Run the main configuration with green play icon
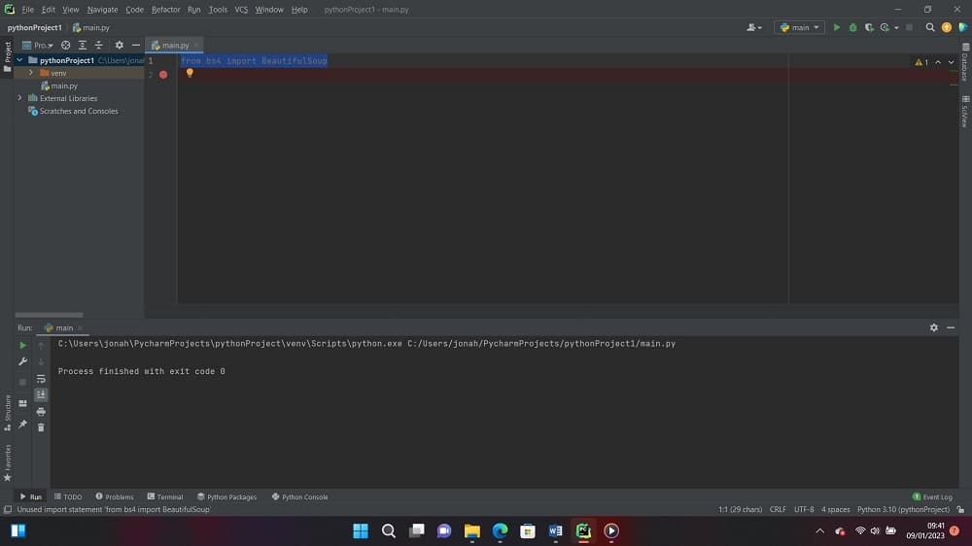Image resolution: width=972 pixels, height=546 pixels. coord(836,27)
